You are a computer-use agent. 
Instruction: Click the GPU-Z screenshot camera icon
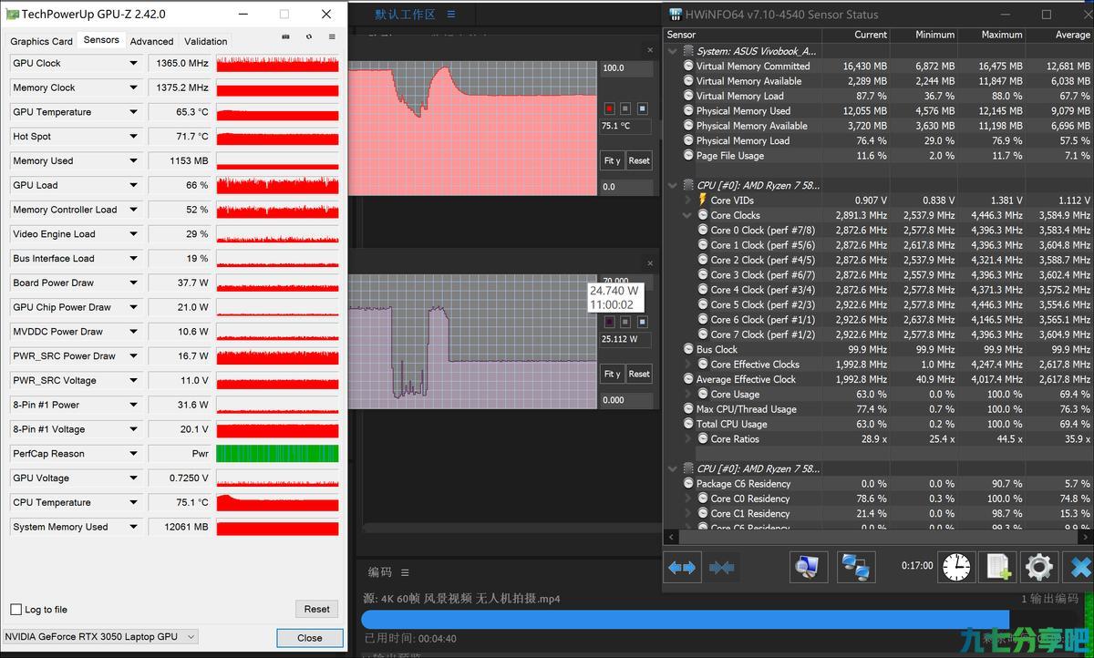(286, 37)
